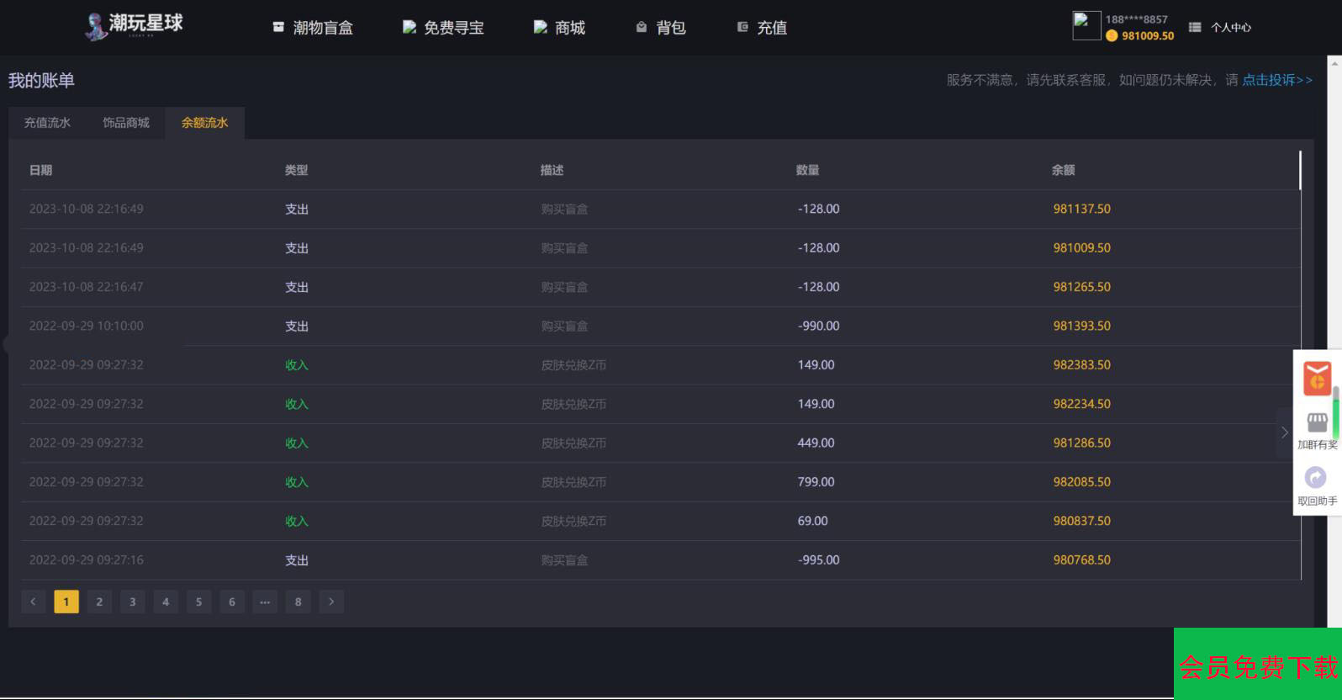Go to the previous page arrow

[x=33, y=602]
